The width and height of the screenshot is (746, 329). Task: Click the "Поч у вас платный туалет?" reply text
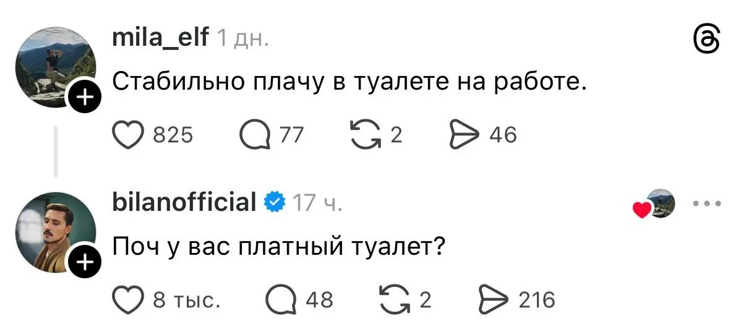[x=279, y=247]
